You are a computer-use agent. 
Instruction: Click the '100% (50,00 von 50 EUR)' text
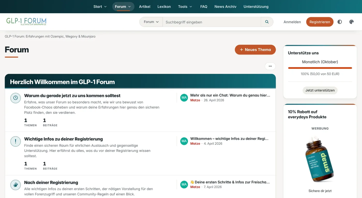(320, 74)
